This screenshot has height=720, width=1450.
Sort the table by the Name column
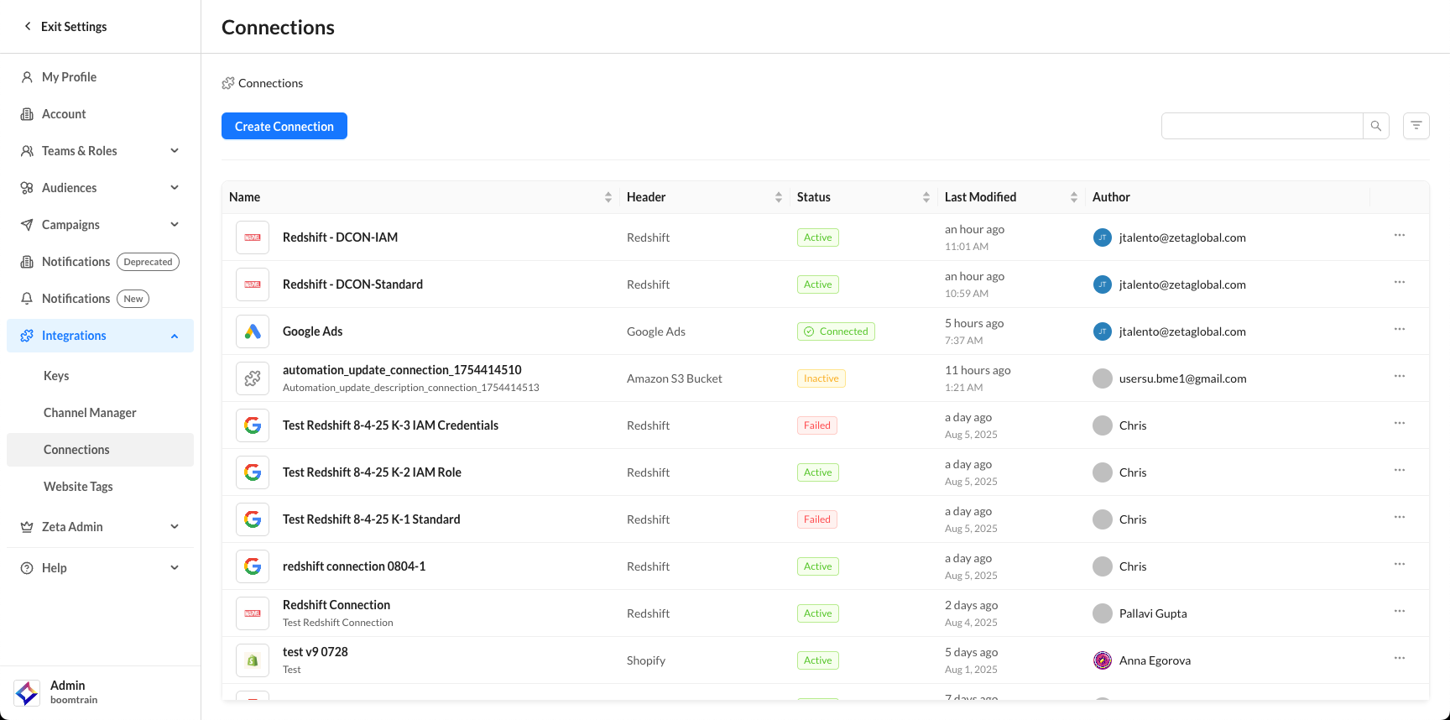coord(608,197)
